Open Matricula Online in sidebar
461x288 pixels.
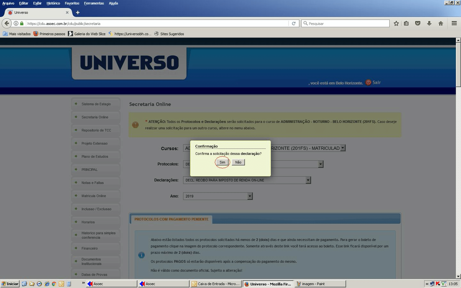coord(96,196)
